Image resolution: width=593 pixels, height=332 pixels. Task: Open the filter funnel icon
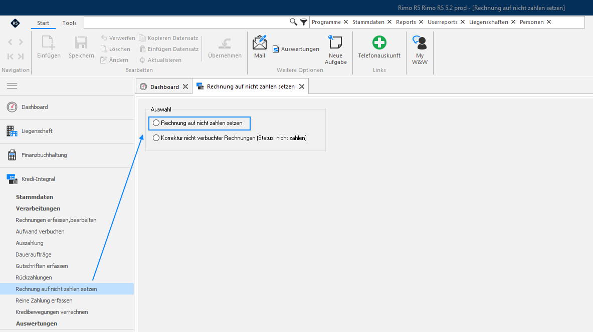(304, 22)
